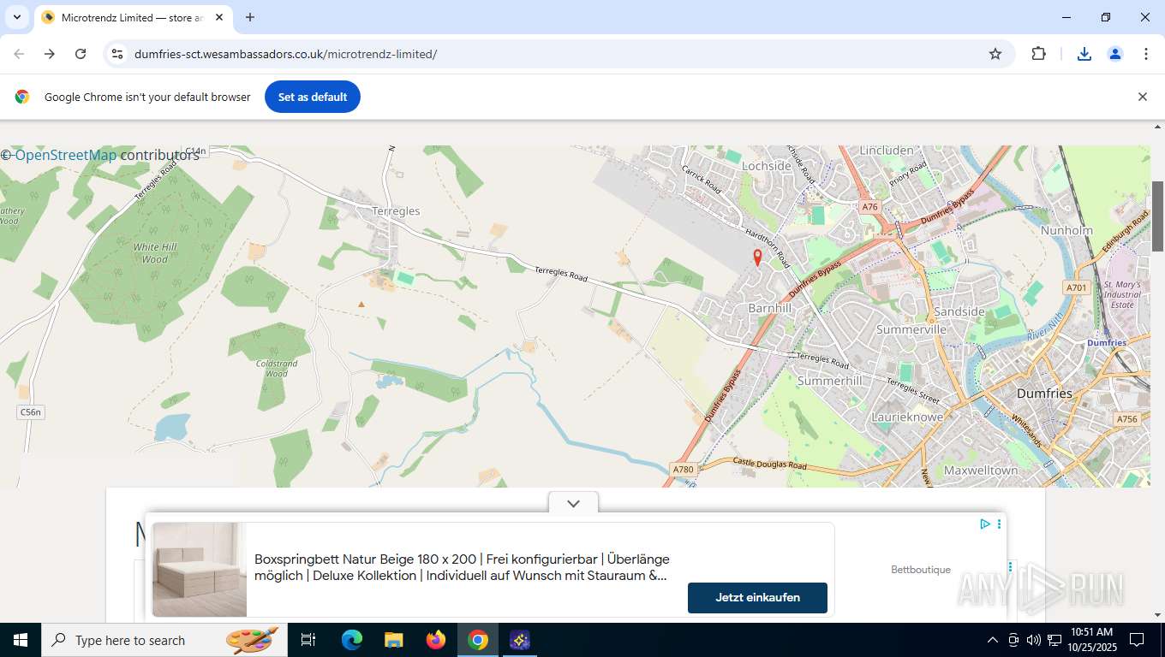Click the Terregles village label on map
The width and height of the screenshot is (1165, 657).
[x=397, y=211]
